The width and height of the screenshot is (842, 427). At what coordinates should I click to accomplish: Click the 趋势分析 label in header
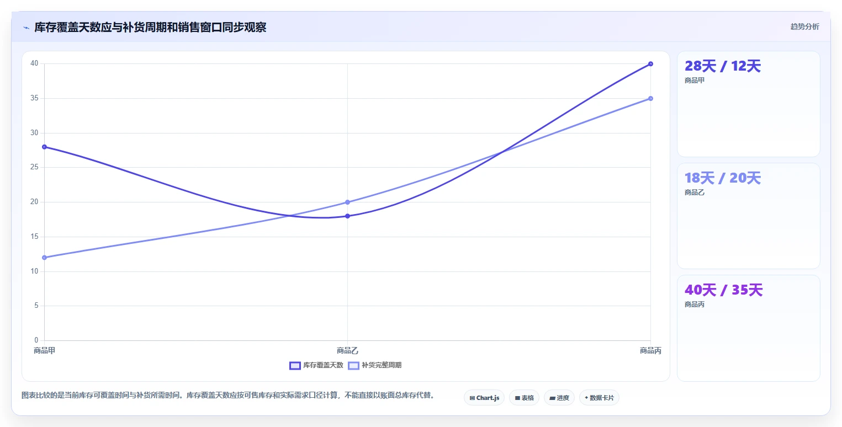tap(805, 27)
